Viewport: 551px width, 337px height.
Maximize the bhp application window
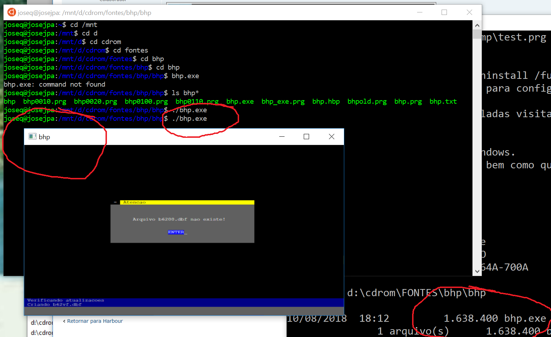[x=306, y=137]
